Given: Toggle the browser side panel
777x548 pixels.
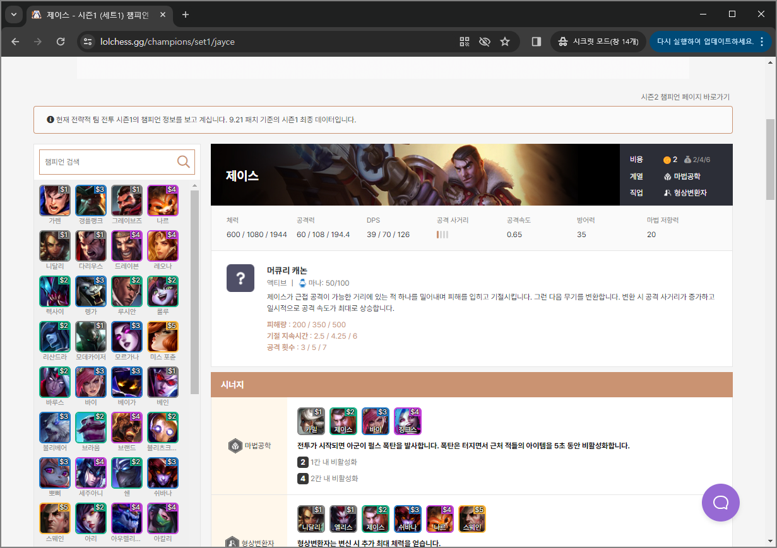Looking at the screenshot, I should 537,42.
